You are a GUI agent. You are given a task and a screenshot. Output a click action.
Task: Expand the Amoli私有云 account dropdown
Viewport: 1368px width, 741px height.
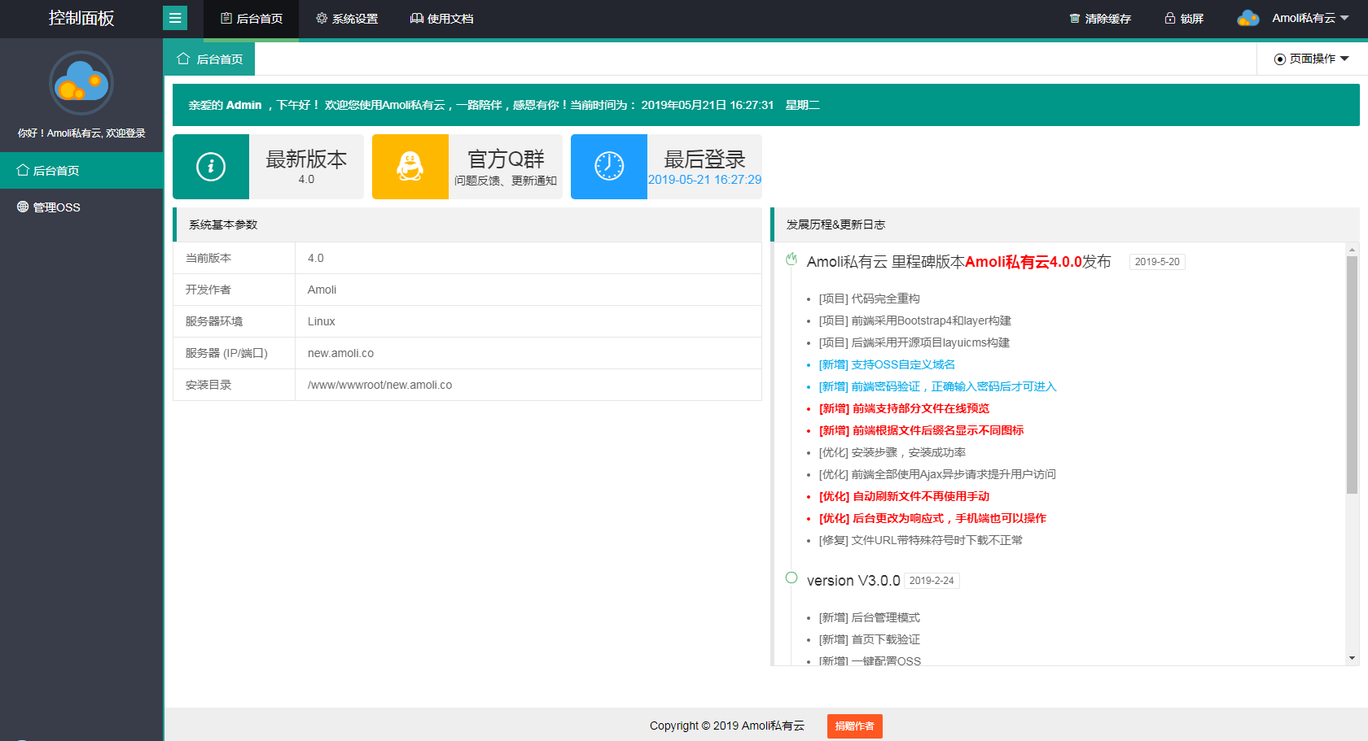[x=1310, y=18]
